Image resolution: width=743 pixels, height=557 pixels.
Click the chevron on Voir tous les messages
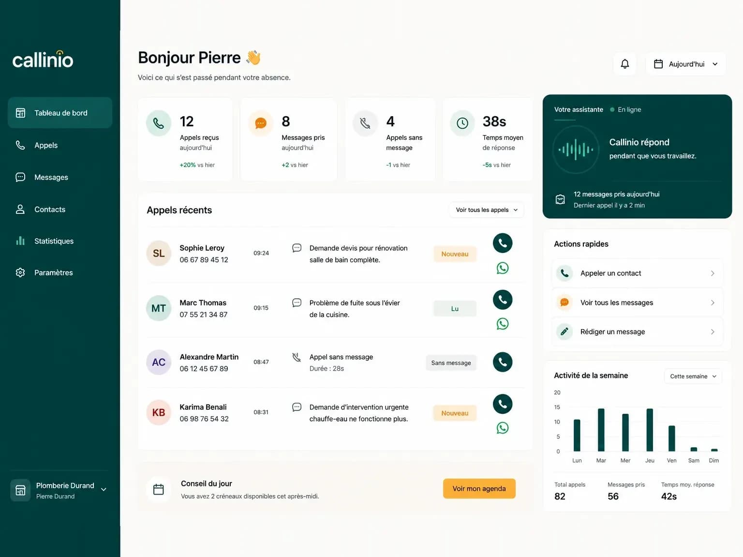pos(713,302)
